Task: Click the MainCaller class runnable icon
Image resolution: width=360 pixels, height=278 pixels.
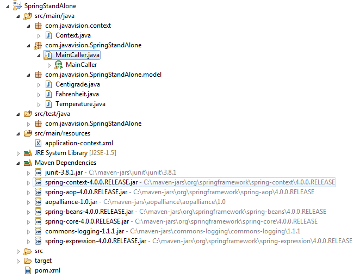Action: 59,65
